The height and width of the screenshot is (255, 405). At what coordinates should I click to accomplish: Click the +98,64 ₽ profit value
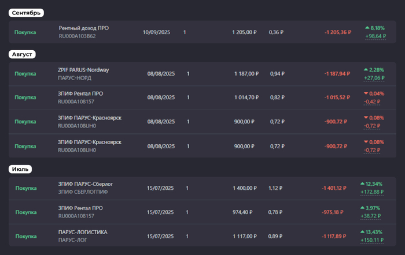(x=375, y=36)
